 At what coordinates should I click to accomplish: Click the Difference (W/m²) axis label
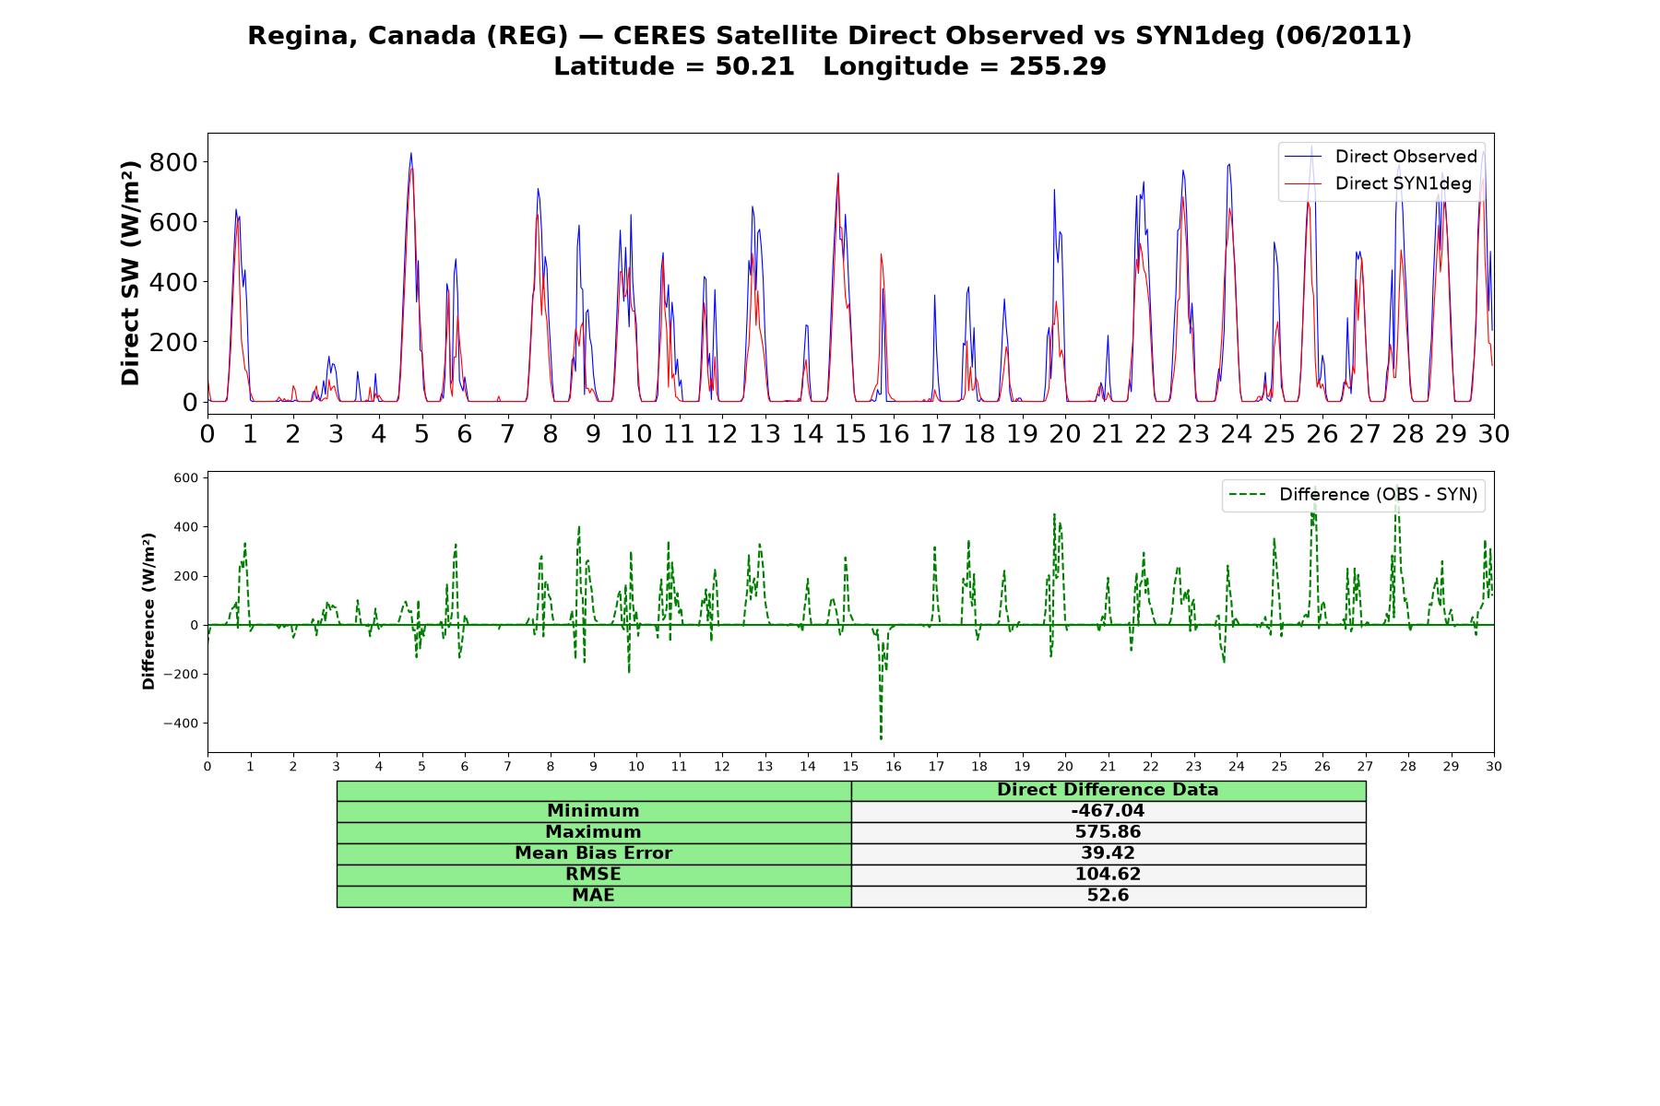(x=148, y=611)
